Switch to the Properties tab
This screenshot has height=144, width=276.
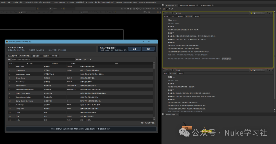coord(170,5)
